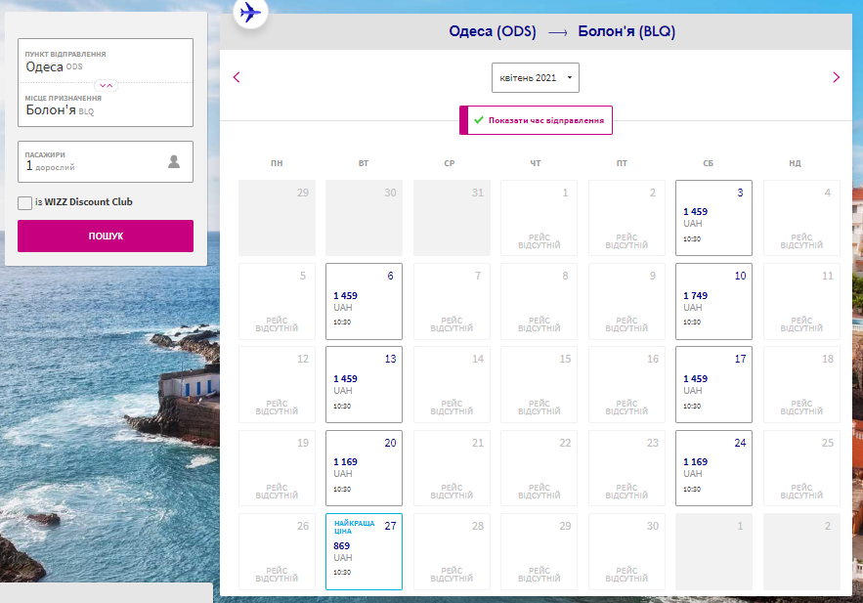Screen dimensions: 863x603
Task: Open the квітень 2021 month dropdown
Action: 535,77
